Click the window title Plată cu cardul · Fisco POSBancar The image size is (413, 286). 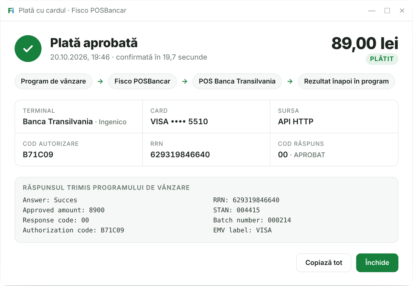tap(73, 11)
